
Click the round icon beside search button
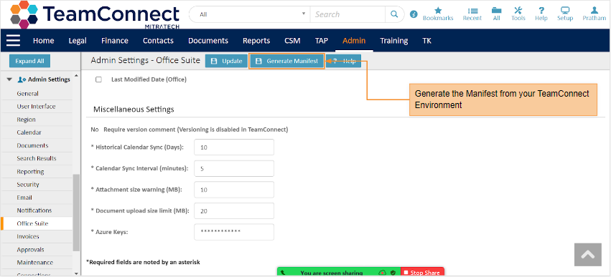tap(414, 14)
